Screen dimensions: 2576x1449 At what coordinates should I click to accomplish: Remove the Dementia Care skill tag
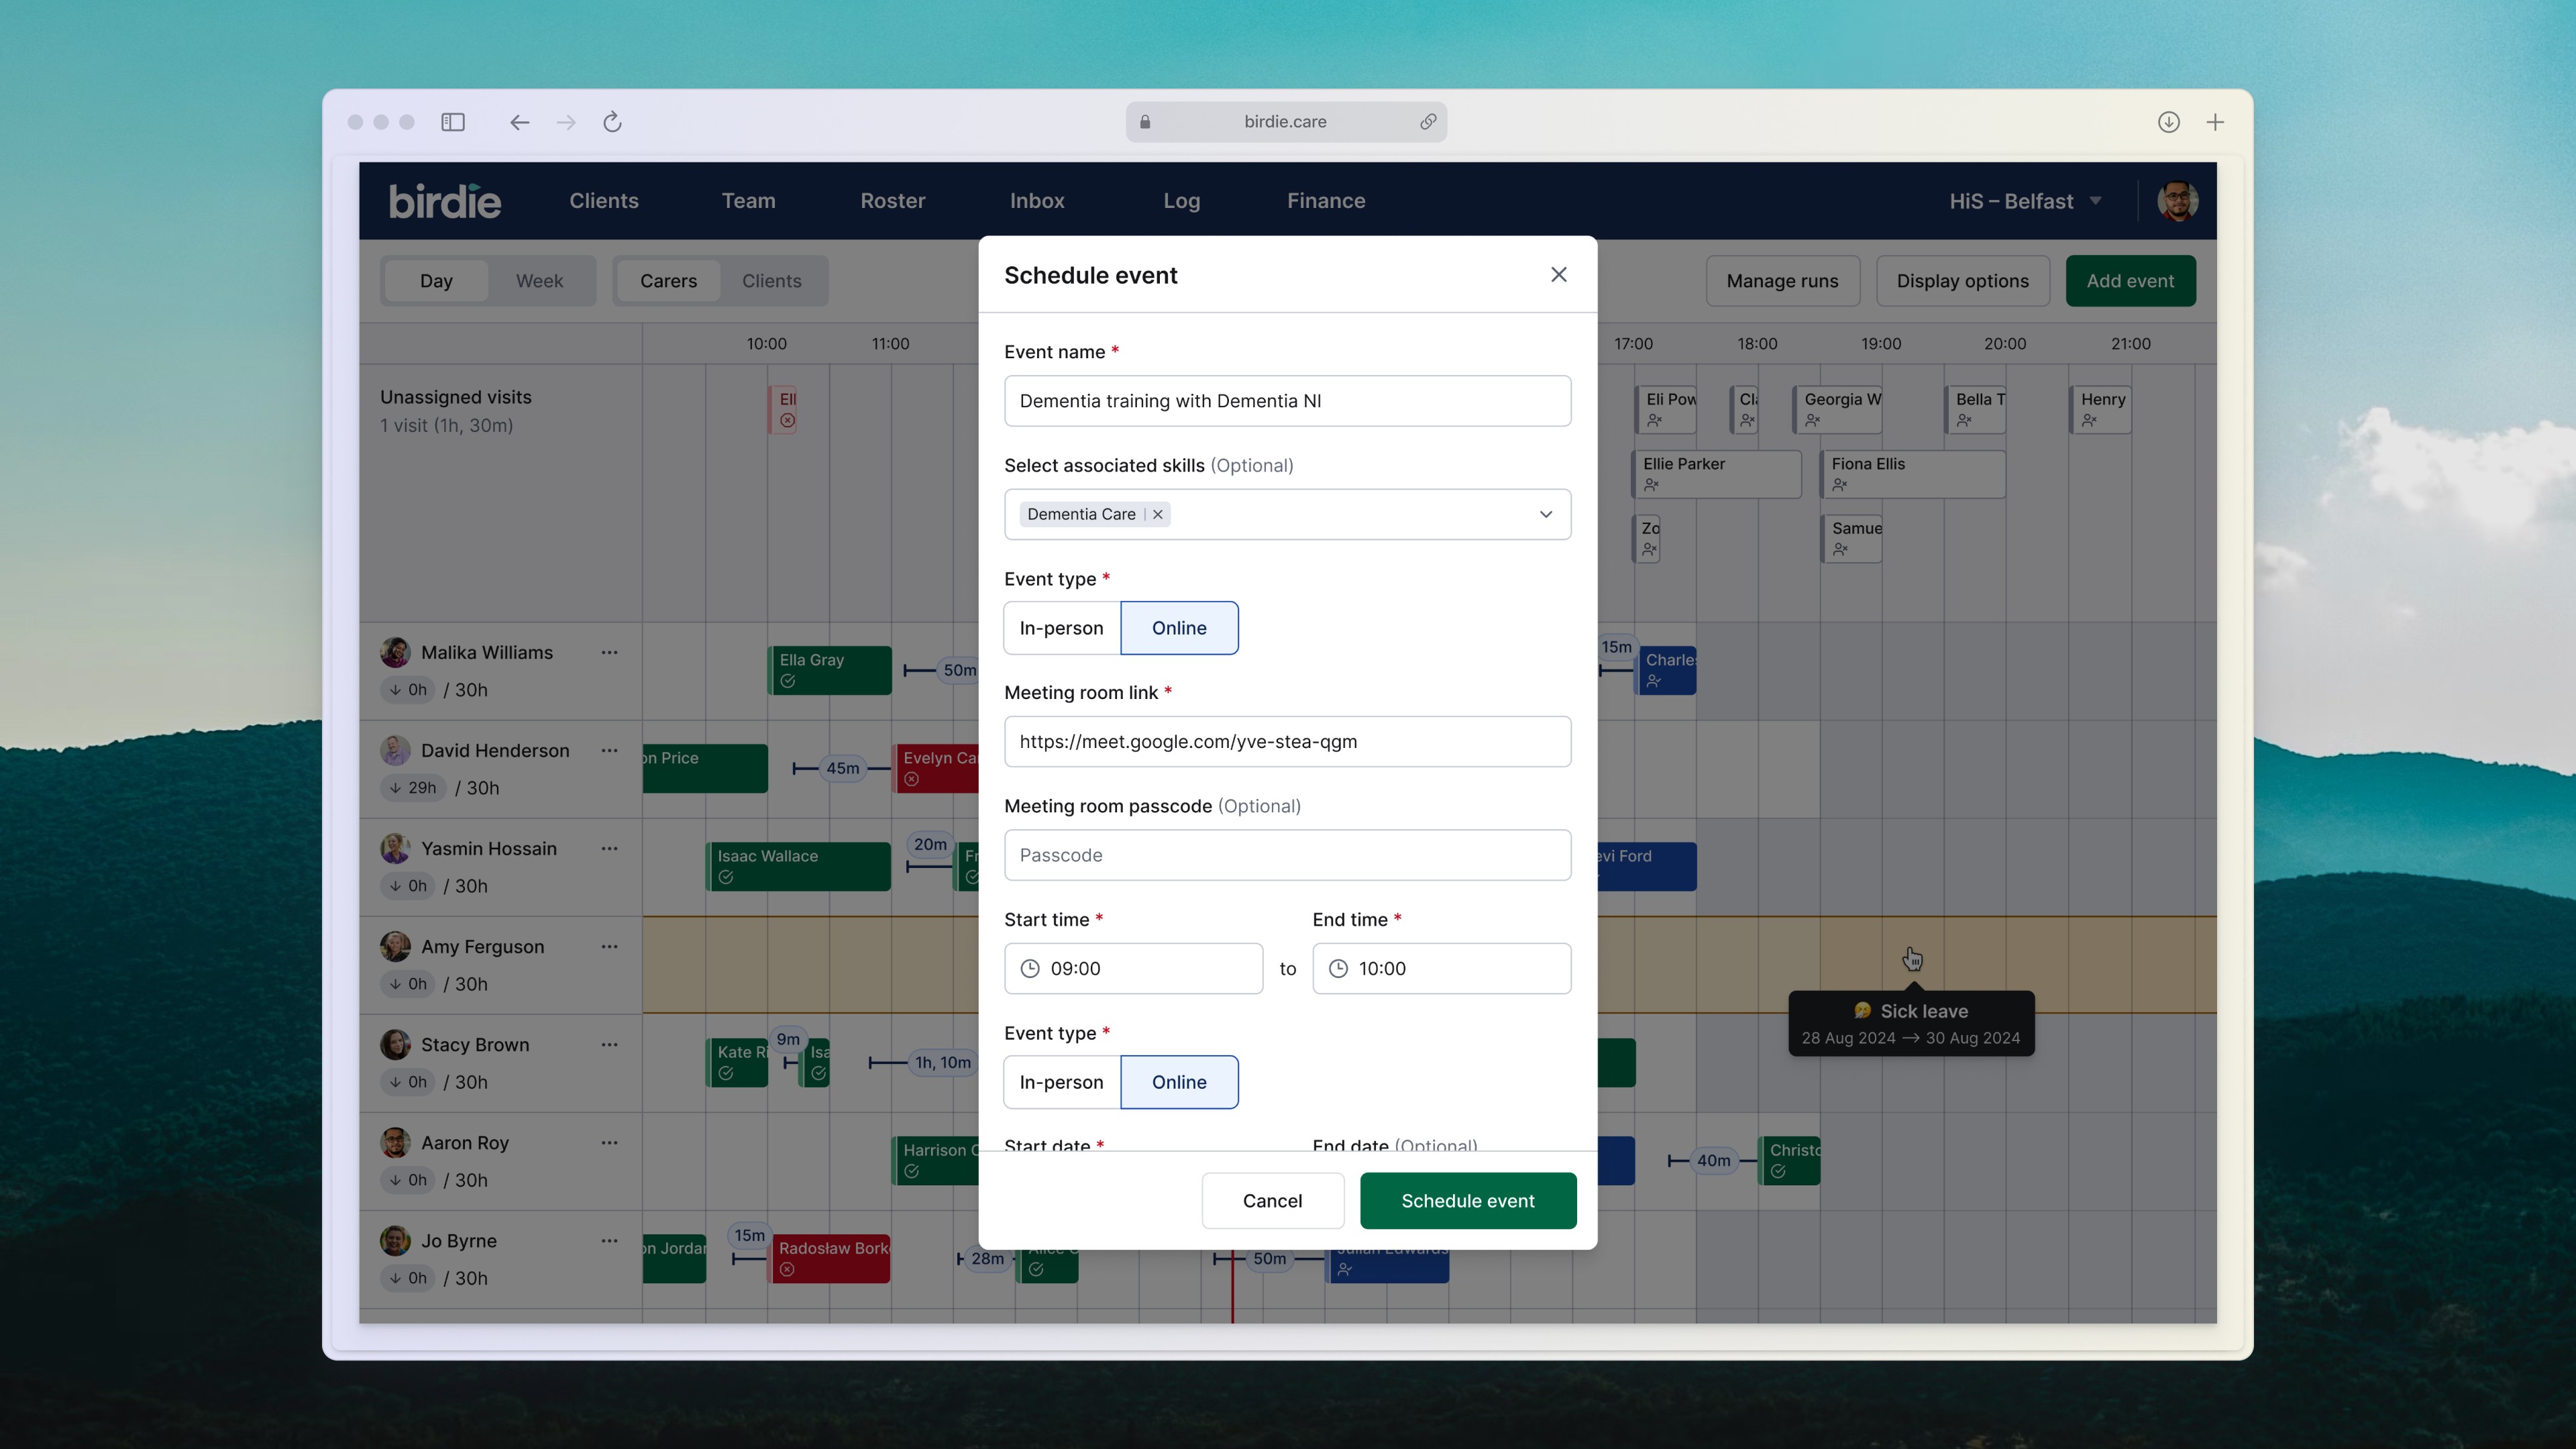(x=1158, y=514)
